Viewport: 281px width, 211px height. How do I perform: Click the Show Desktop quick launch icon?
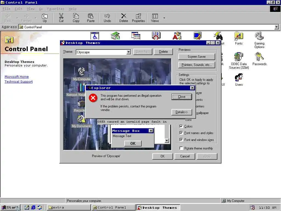27,207
